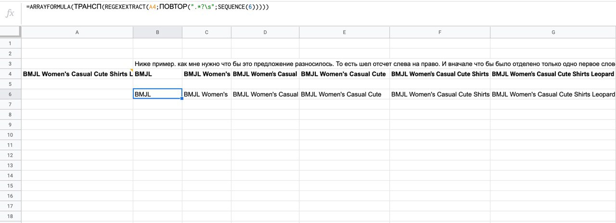Select row 1 header
Viewport: 616px width, 223px height.
pyautogui.click(x=11, y=43)
